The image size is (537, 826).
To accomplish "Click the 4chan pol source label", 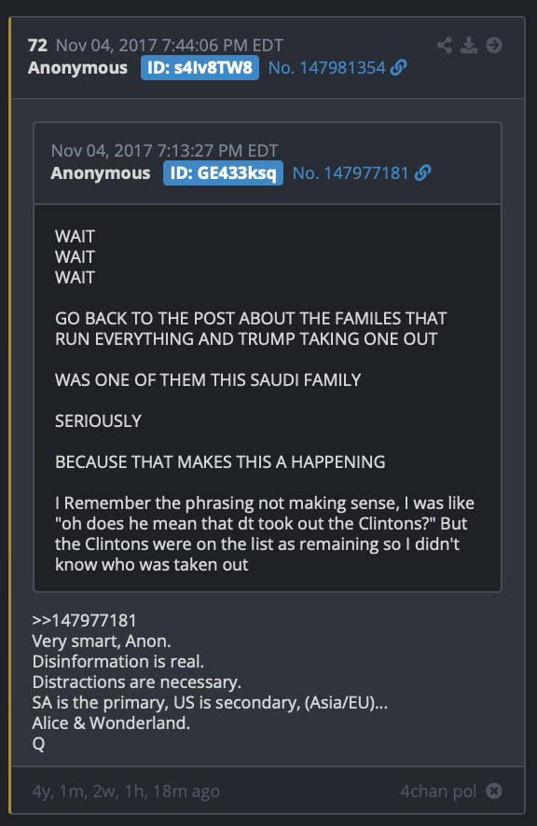I will click(438, 792).
